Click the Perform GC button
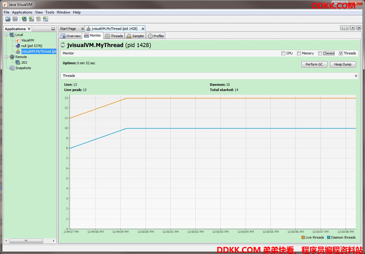 [x=314, y=65]
